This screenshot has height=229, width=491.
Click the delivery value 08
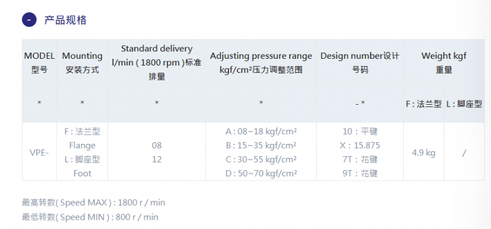[157, 145]
